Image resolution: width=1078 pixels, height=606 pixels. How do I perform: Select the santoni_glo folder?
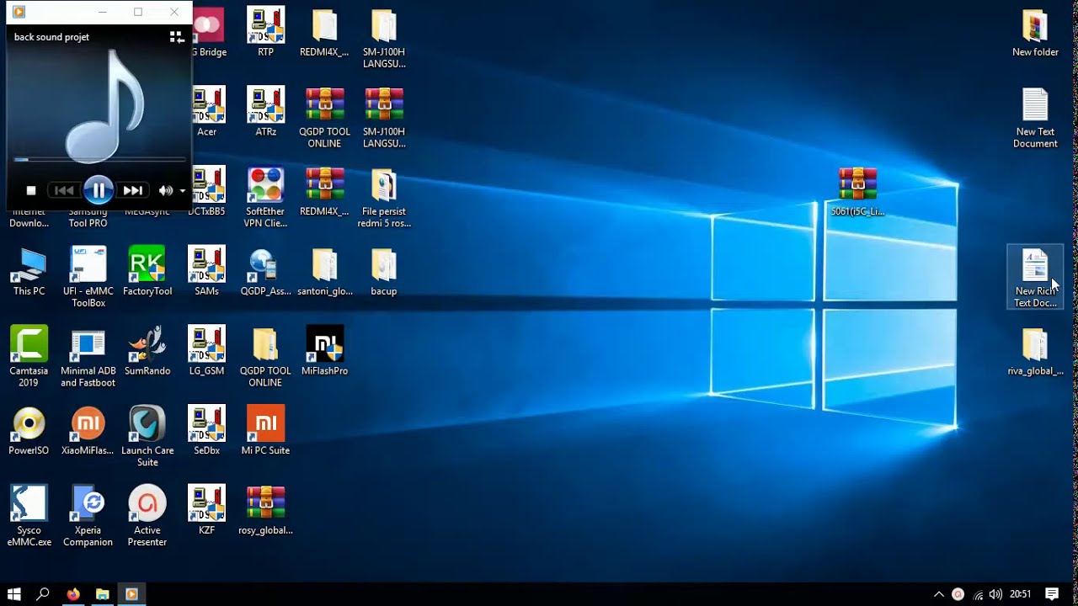(x=324, y=272)
